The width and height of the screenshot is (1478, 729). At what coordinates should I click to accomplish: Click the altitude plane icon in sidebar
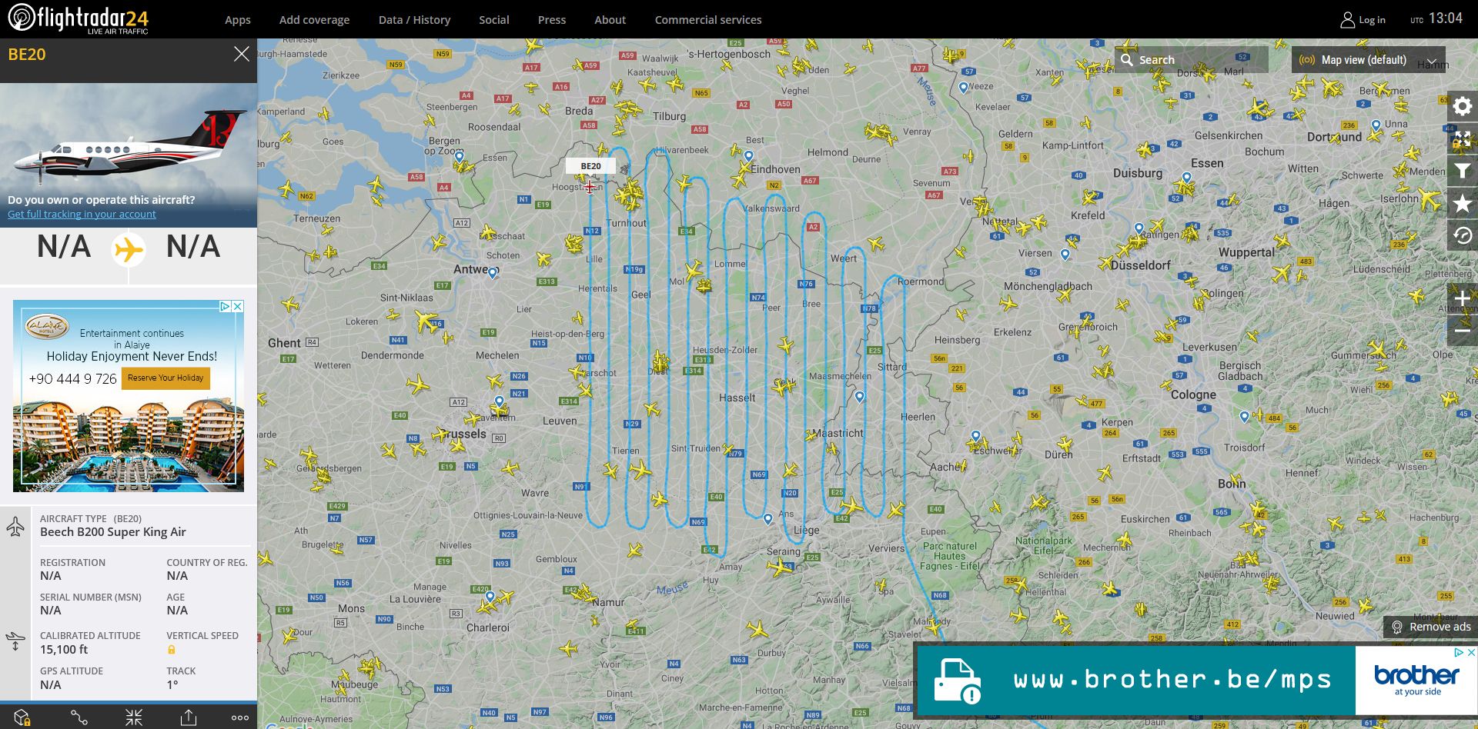[x=15, y=641]
